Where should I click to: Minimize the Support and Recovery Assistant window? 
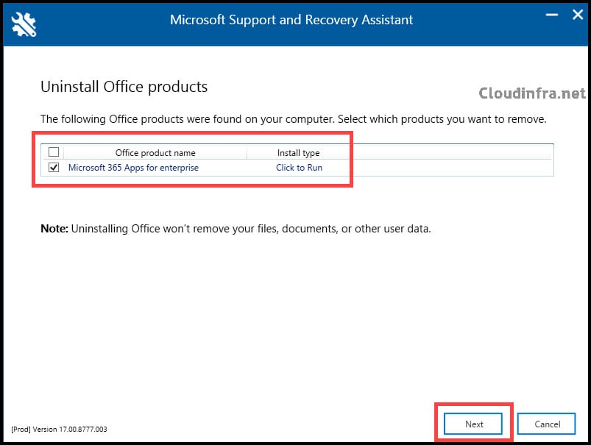552,15
